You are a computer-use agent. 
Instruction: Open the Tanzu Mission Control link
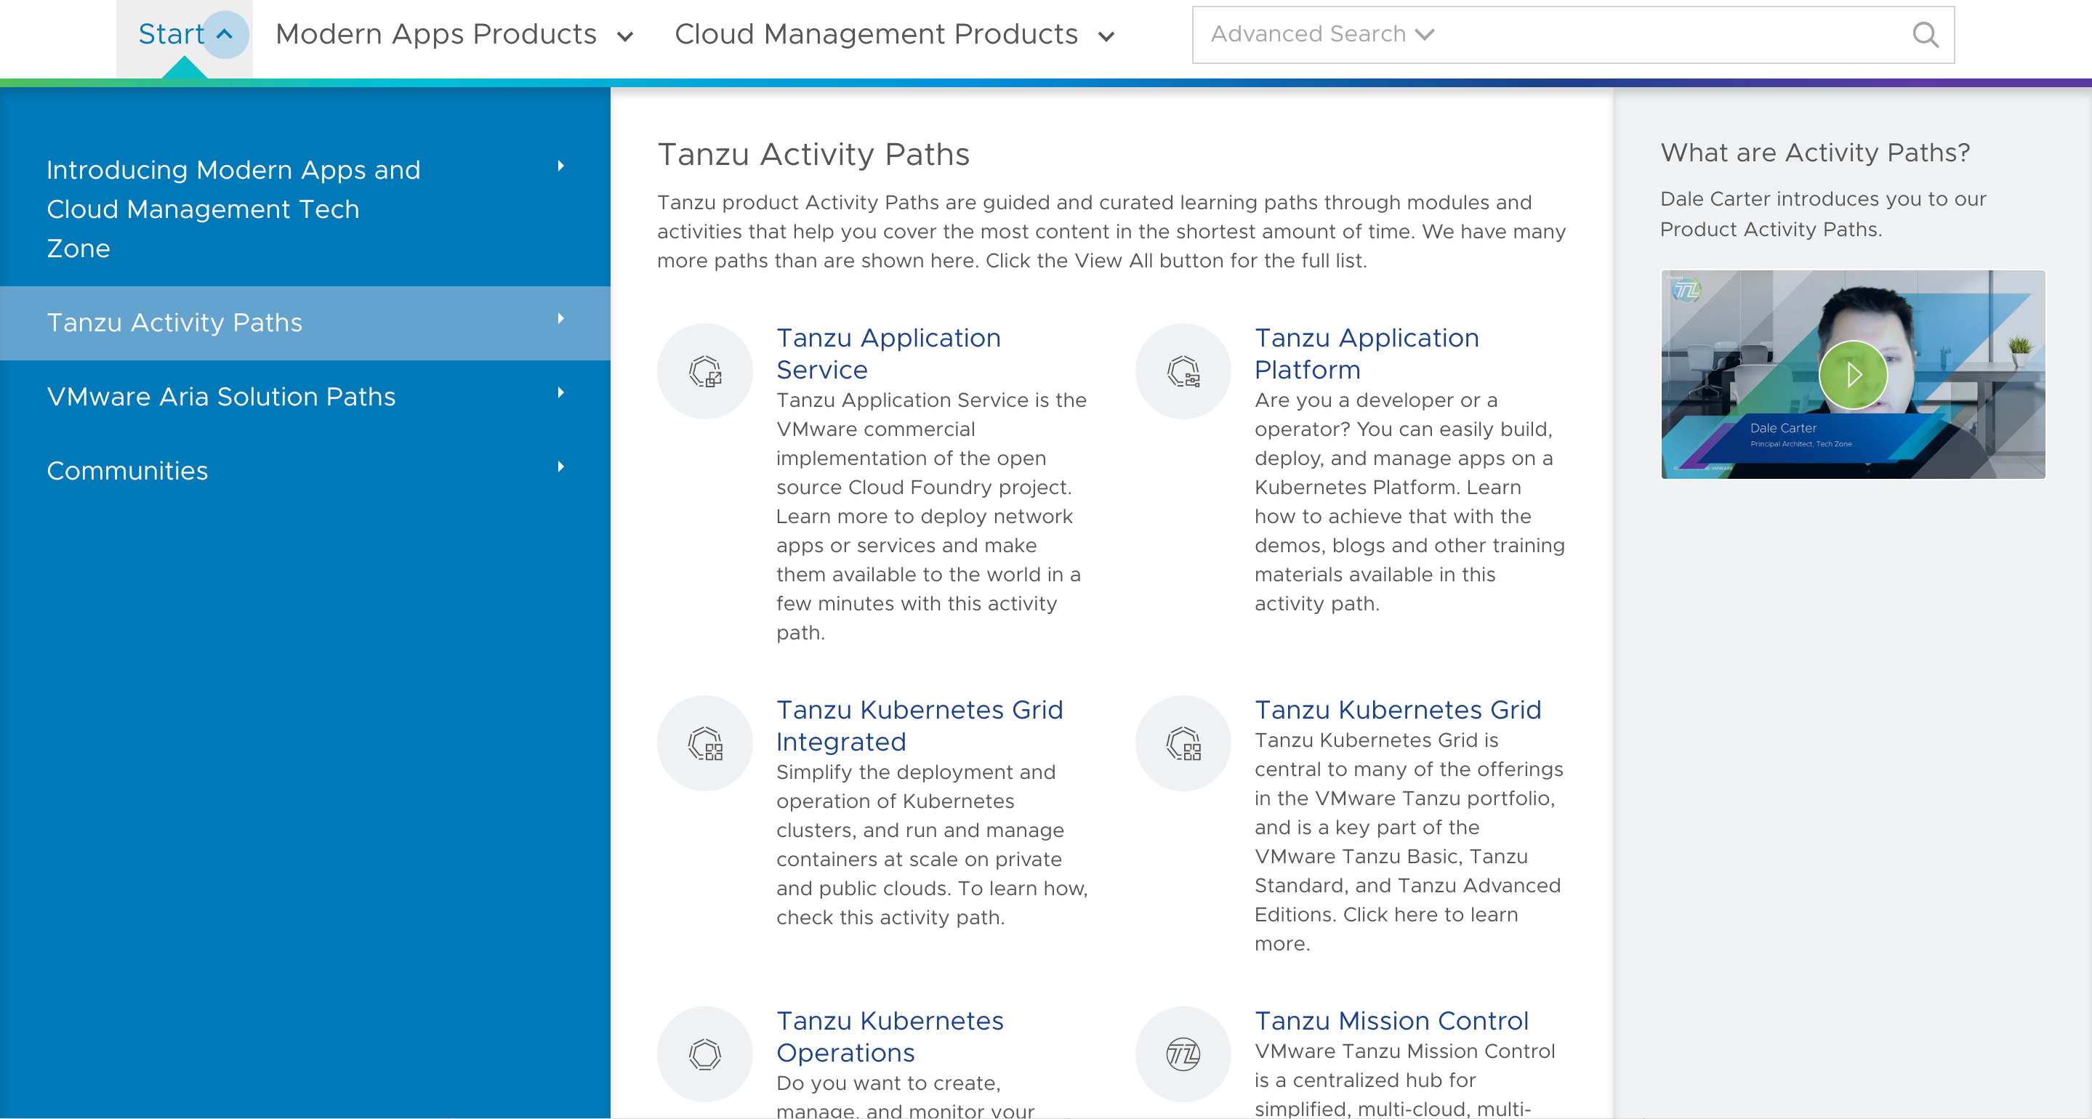coord(1391,1021)
